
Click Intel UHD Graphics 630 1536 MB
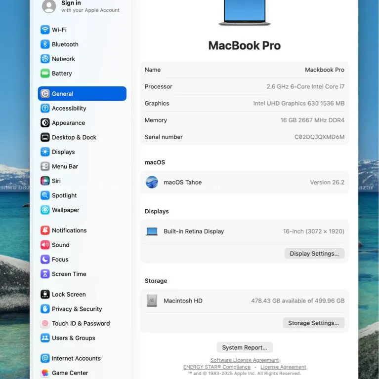tap(299, 103)
